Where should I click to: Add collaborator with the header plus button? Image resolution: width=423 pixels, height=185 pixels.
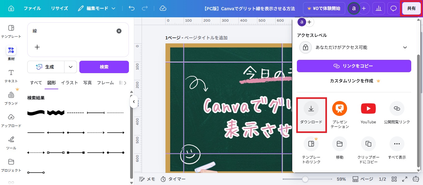tap(364, 8)
